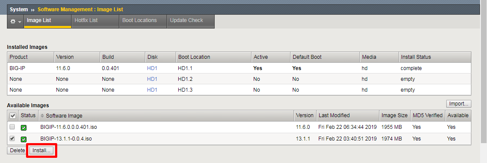Screen dimensions: 487x163
Task: Open HD1 disk link in HD1.1 row
Action: (152, 68)
